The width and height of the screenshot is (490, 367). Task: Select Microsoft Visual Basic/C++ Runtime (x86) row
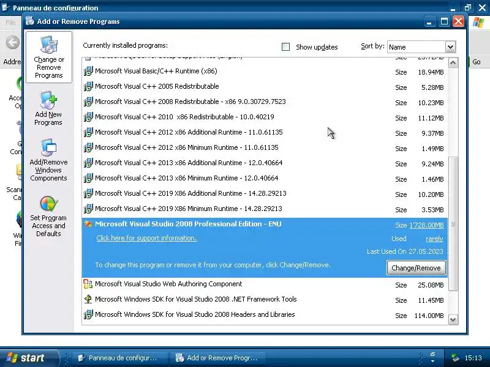(265, 71)
